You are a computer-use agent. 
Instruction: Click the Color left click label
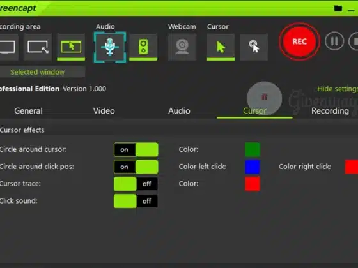(202, 167)
